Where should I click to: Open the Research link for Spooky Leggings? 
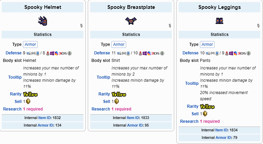point(189,121)
